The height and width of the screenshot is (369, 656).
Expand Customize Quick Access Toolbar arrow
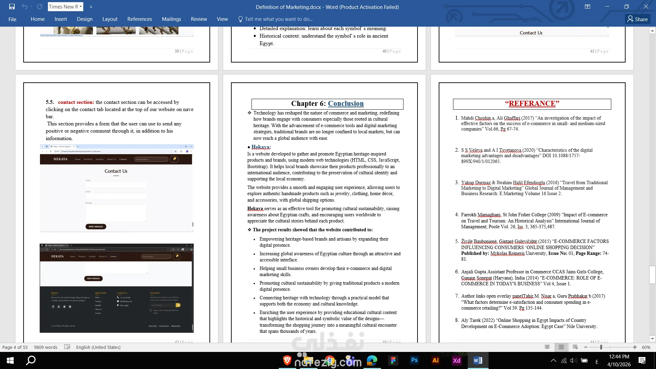(x=91, y=6)
